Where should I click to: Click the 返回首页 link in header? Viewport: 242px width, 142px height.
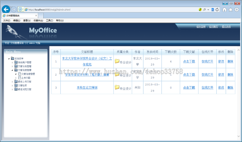click(213, 27)
